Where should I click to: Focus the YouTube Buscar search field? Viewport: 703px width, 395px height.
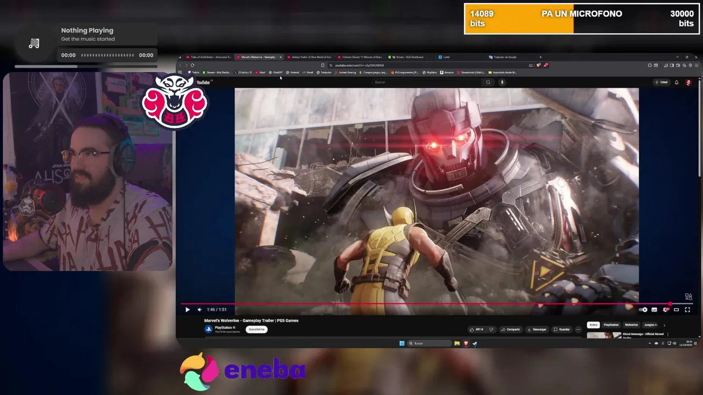426,82
